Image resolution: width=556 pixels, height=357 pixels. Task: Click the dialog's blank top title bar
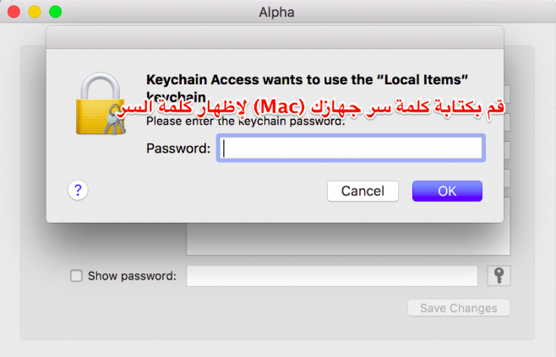pos(275,36)
